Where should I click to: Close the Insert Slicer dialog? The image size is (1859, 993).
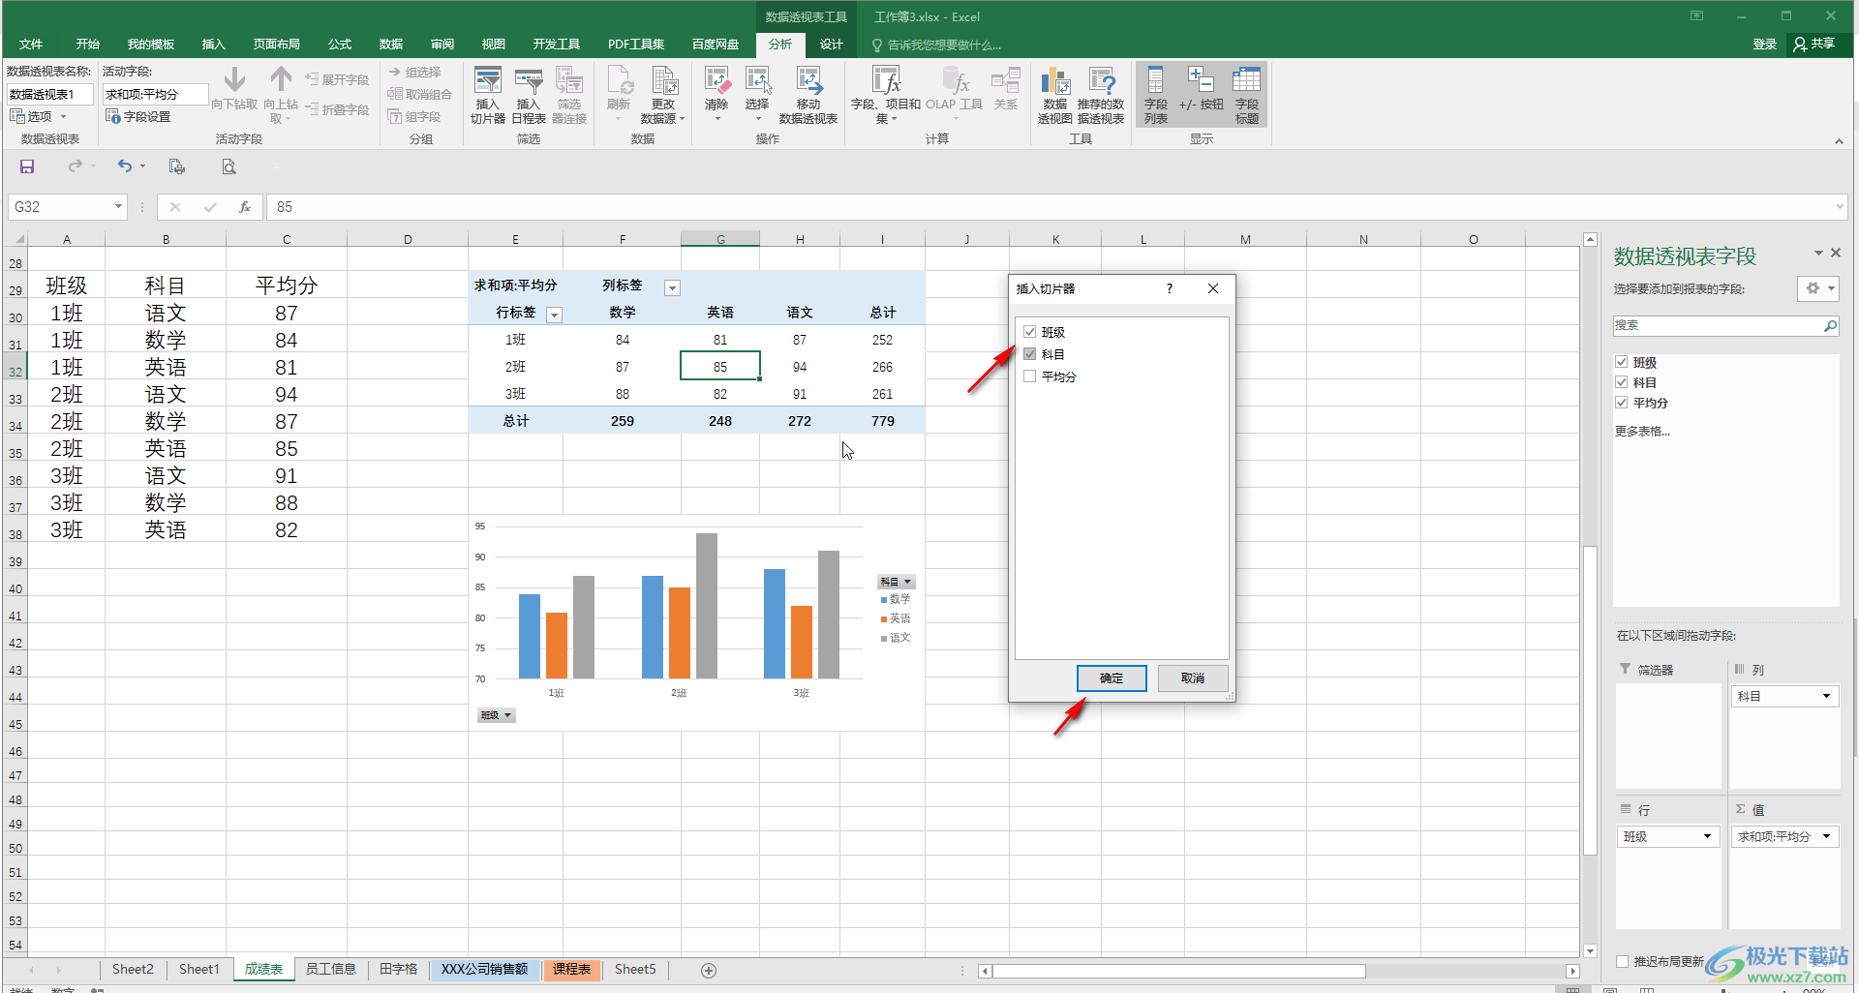click(x=1213, y=288)
